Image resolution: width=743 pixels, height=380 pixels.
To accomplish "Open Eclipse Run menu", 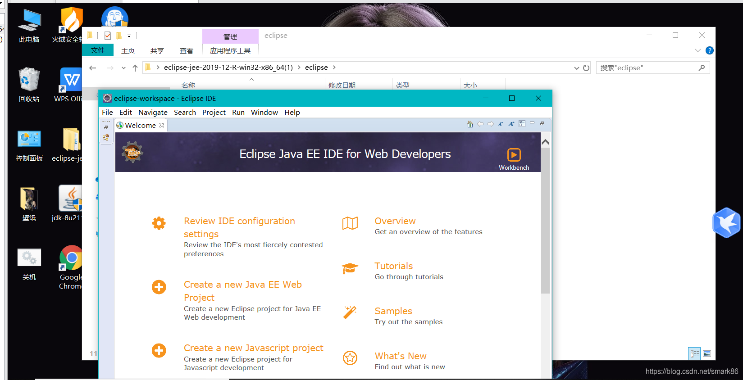I will tap(238, 112).
